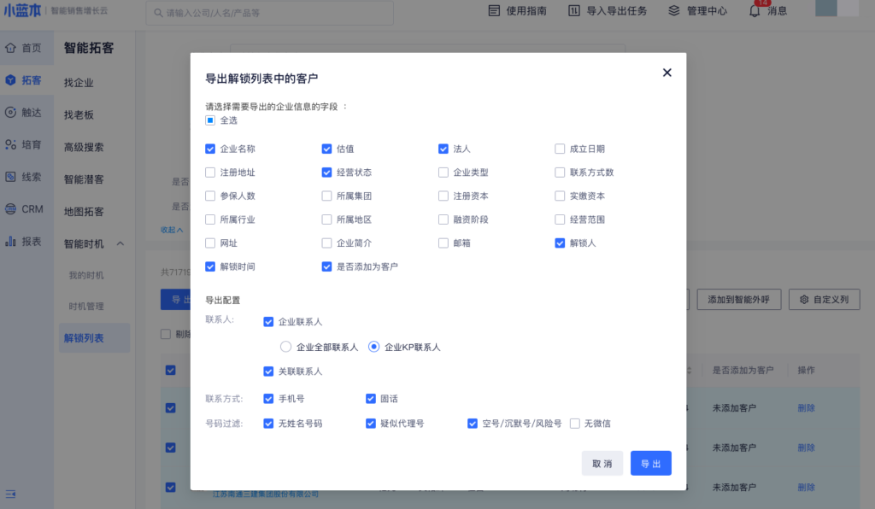The image size is (875, 509).
Task: Uncheck the 企业名称 field checkbox
Action: pos(210,149)
